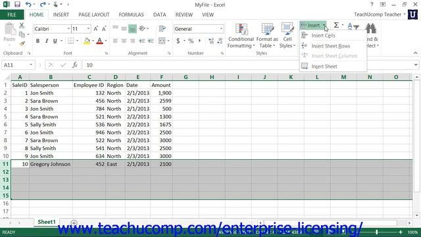Switch to PAGE LAYOUT tab

point(94,14)
